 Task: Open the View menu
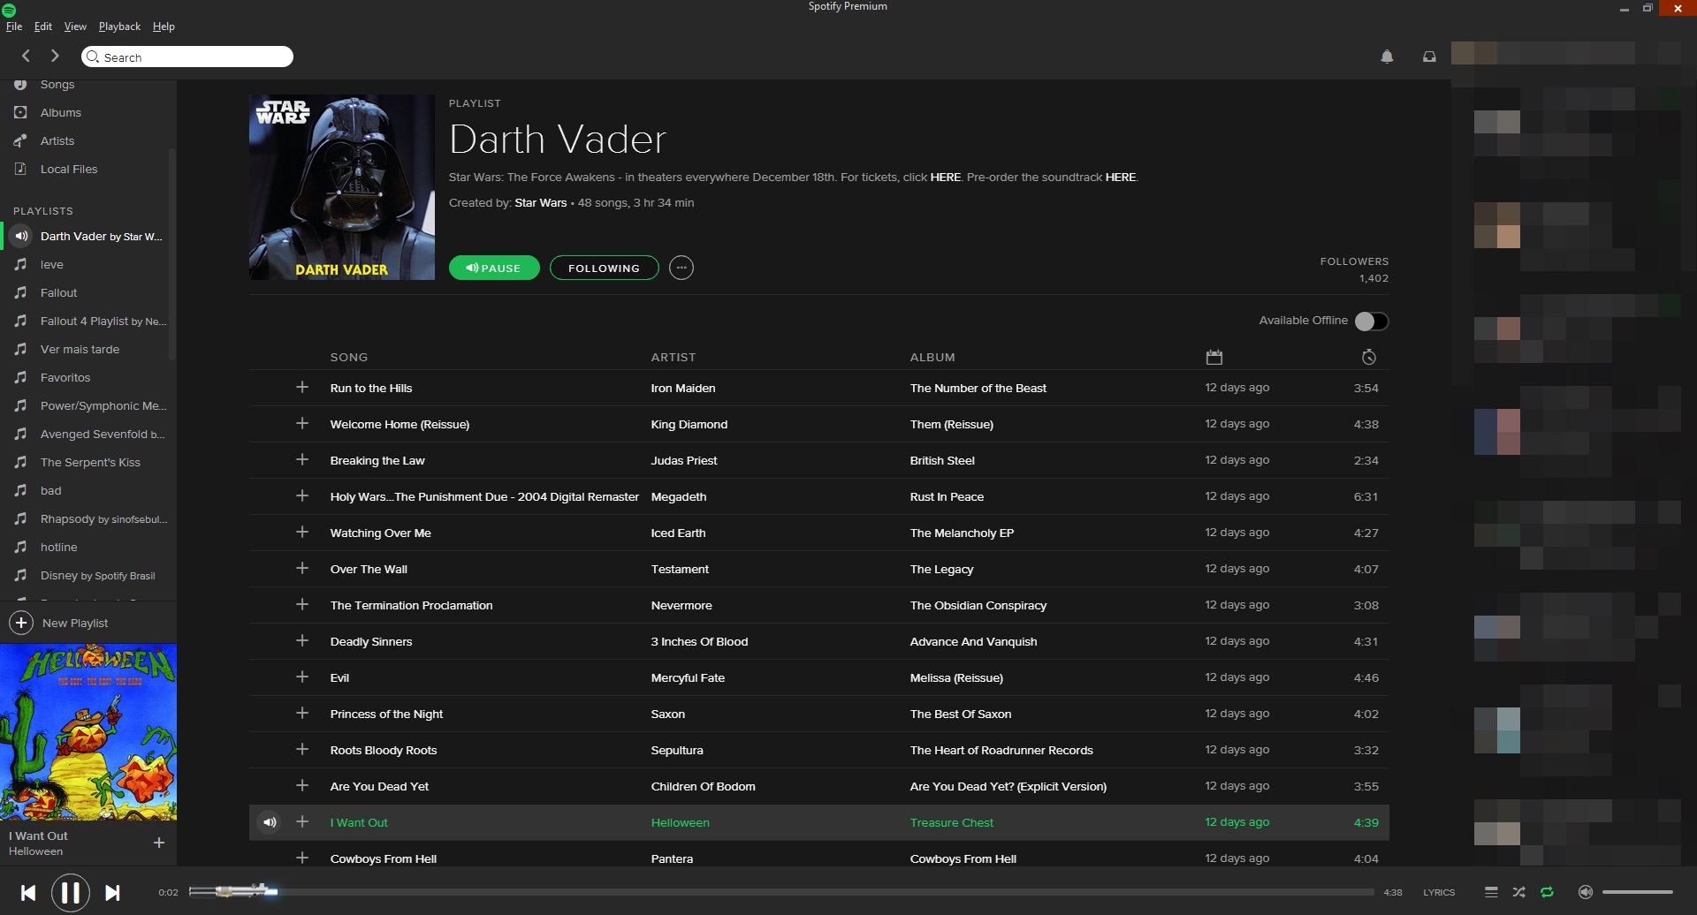coord(75,26)
